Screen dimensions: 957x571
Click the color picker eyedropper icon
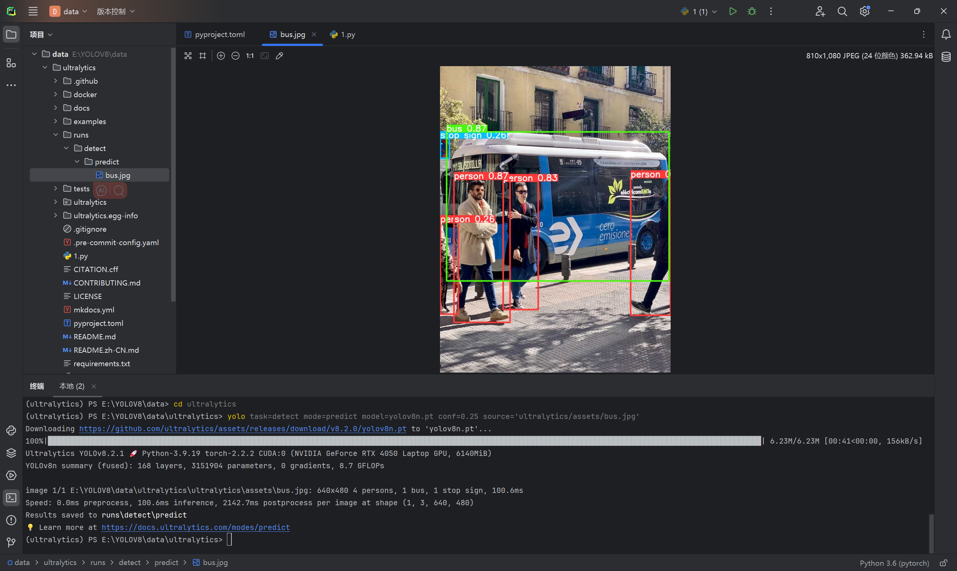click(280, 56)
